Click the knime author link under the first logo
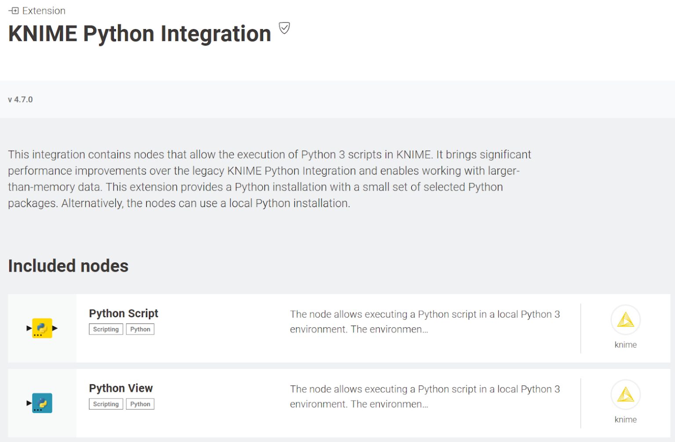Image resolution: width=675 pixels, height=442 pixels. click(x=625, y=345)
